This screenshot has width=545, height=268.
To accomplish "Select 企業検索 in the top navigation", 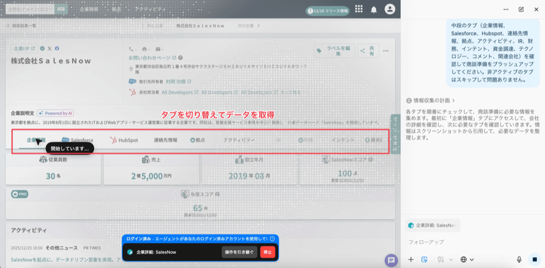I will (x=89, y=10).
